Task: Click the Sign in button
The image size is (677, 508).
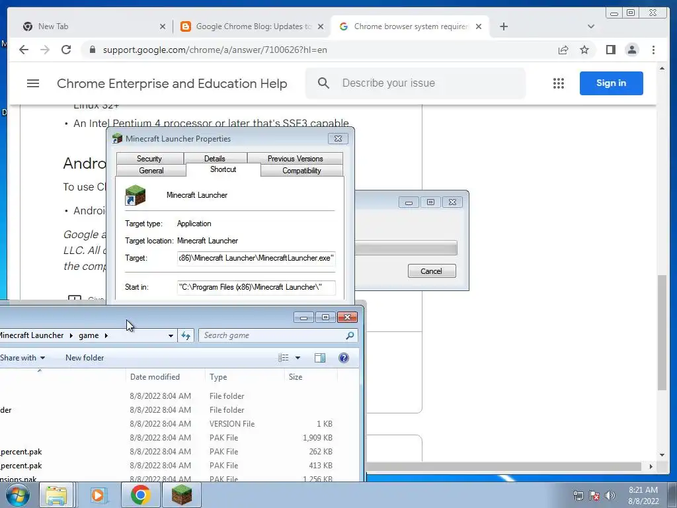Action: click(611, 83)
